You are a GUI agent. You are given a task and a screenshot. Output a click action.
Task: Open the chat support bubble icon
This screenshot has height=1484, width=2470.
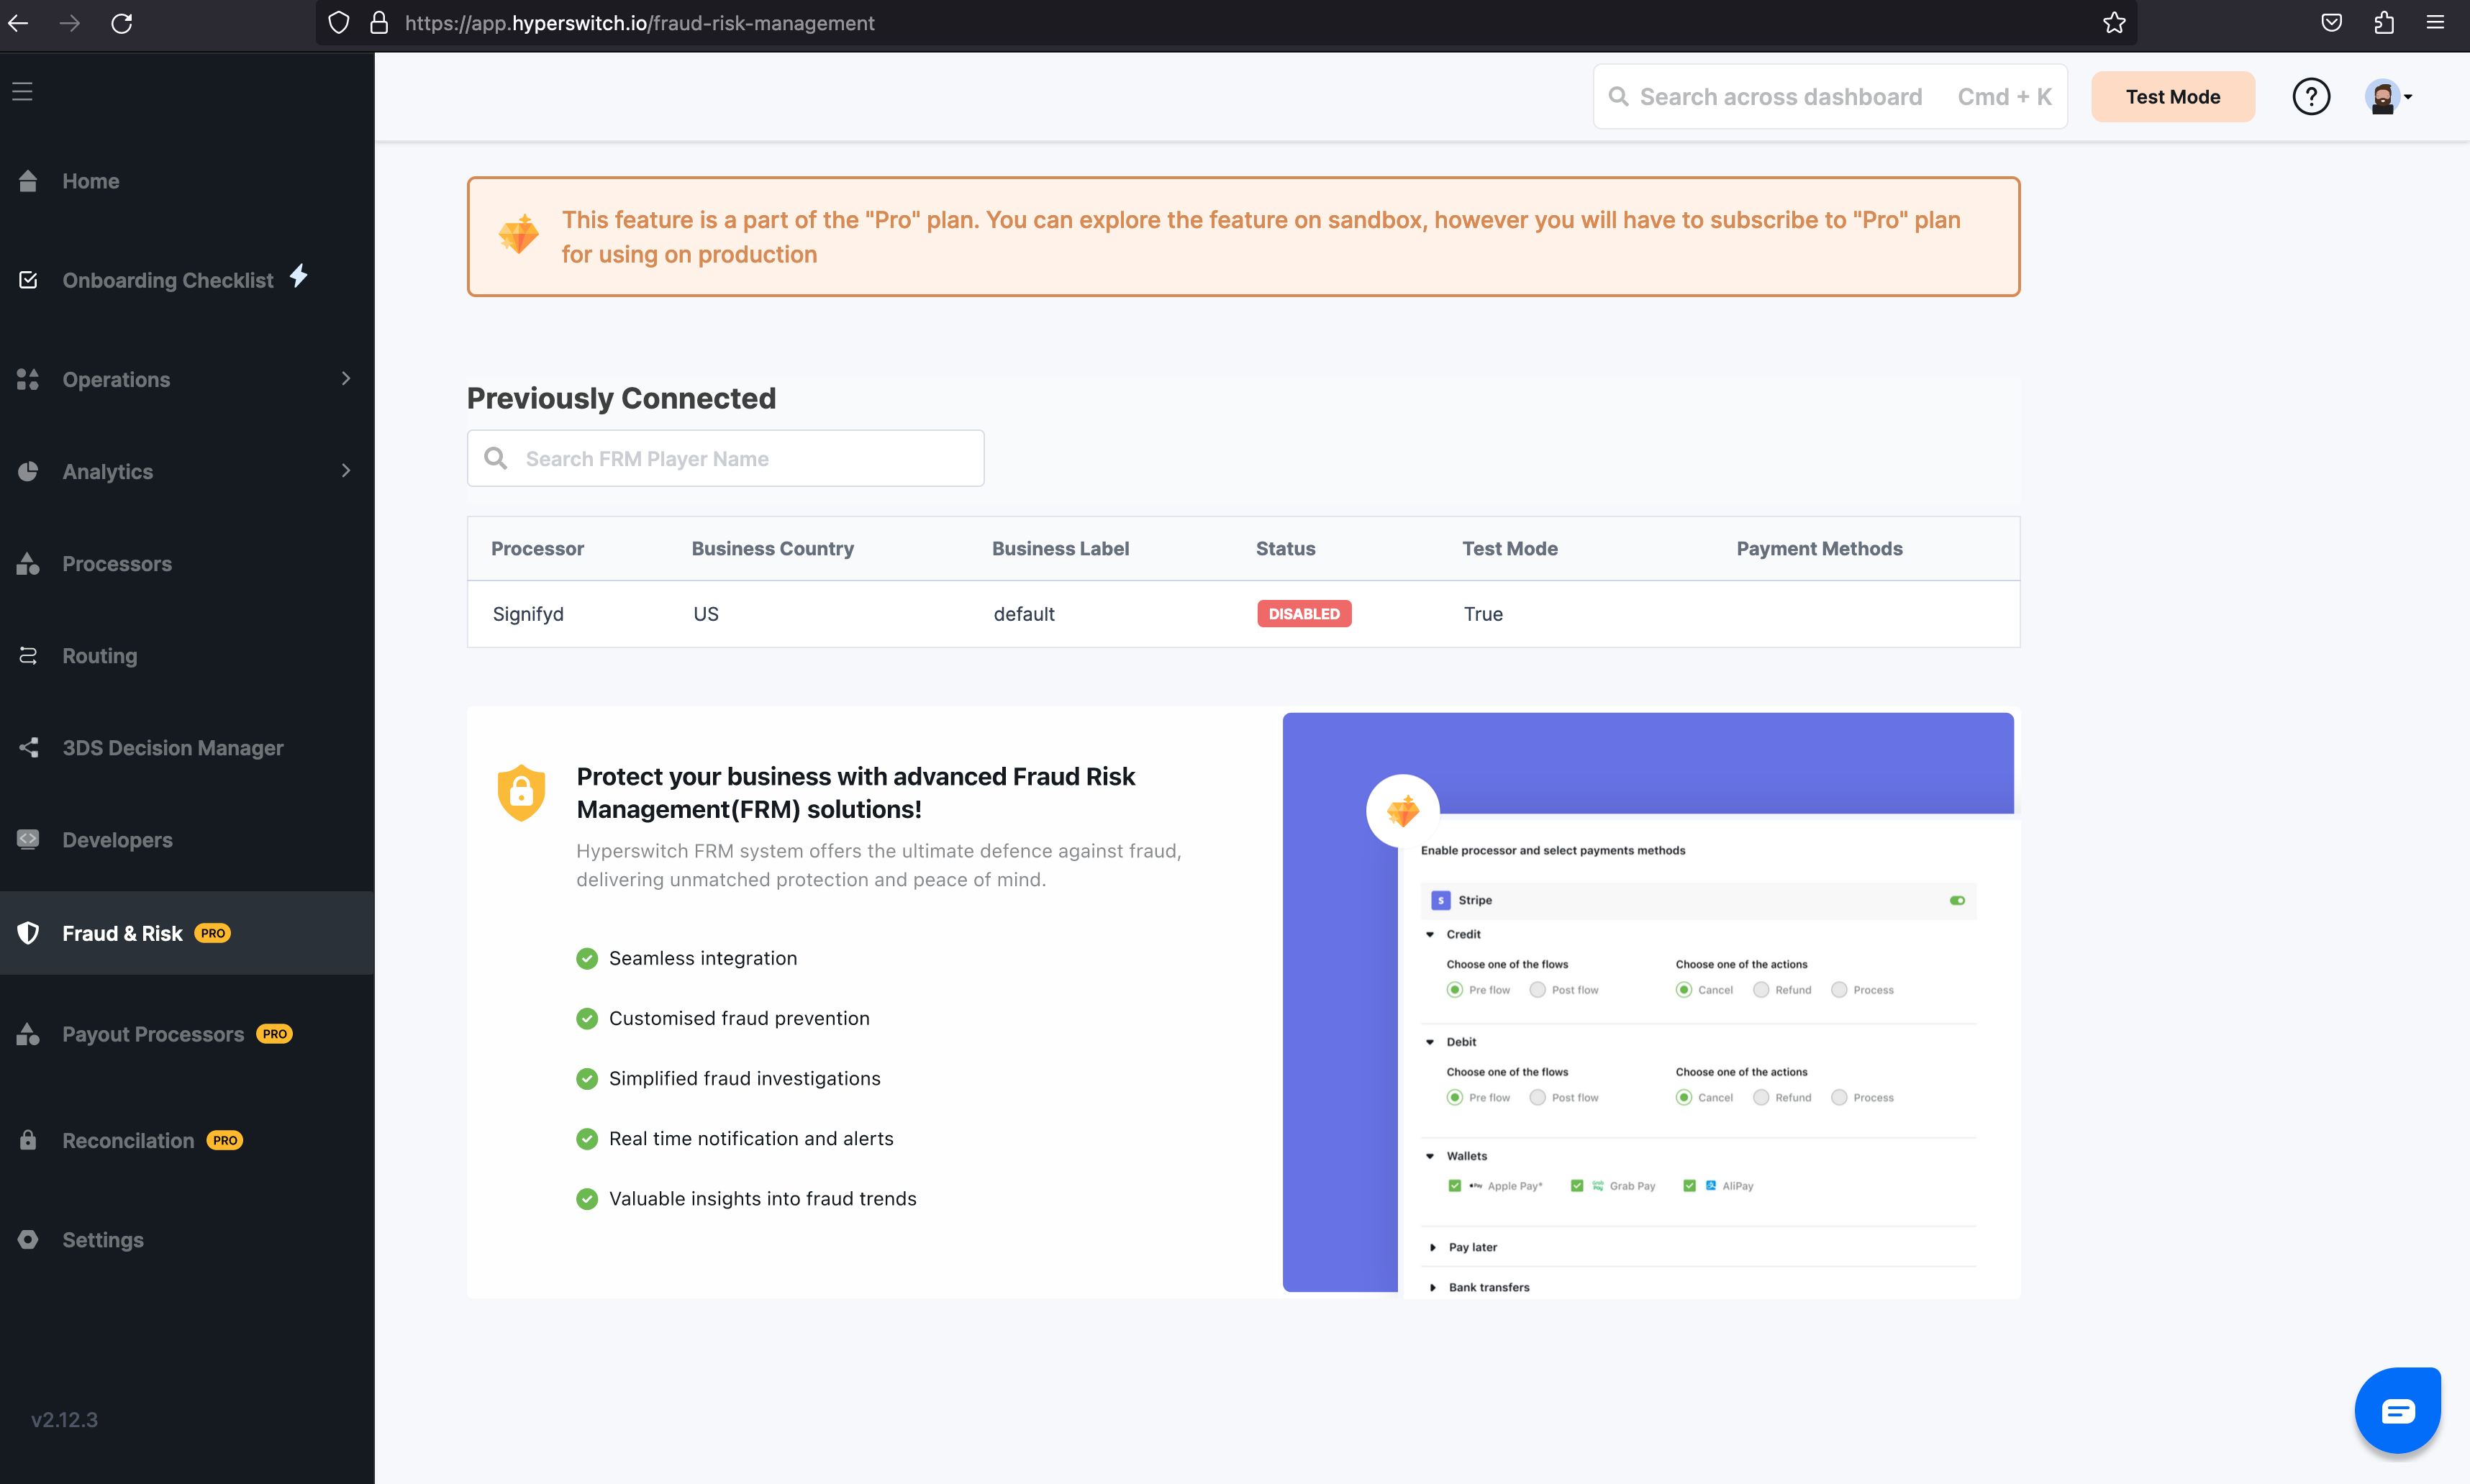[2397, 1410]
